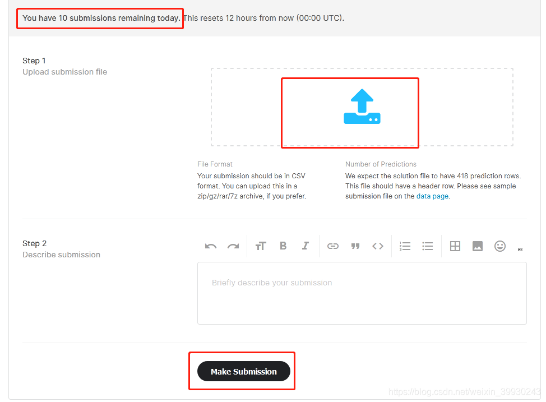
Task: Insert a hyperlink via link icon
Action: [x=333, y=246]
